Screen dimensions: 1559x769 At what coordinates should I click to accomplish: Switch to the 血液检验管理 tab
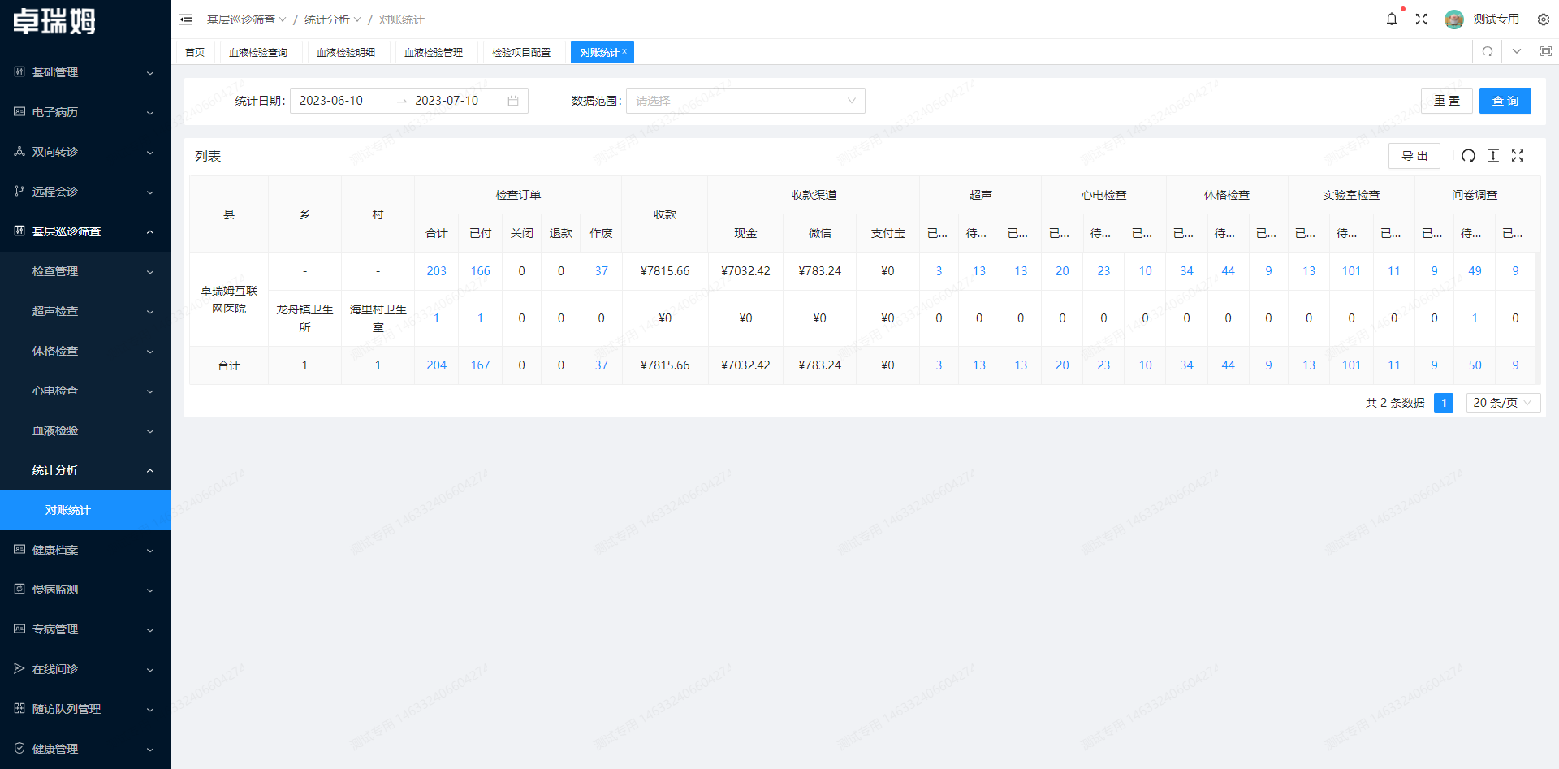434,52
